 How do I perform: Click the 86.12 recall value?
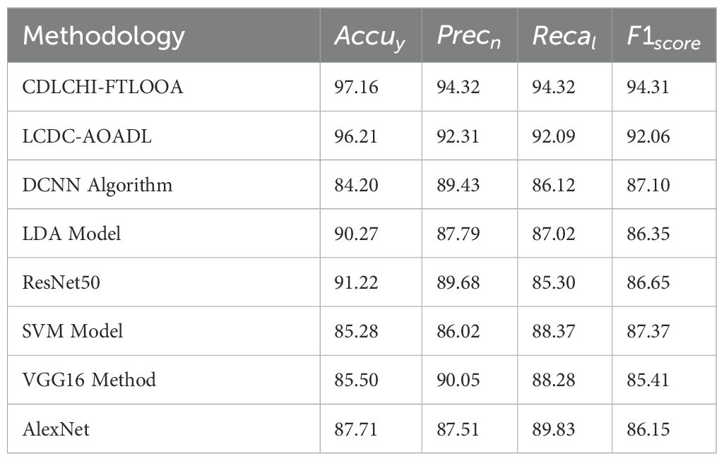point(554,185)
